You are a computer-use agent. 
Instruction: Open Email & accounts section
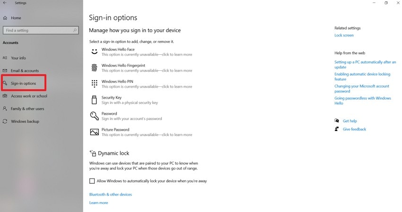25,71
